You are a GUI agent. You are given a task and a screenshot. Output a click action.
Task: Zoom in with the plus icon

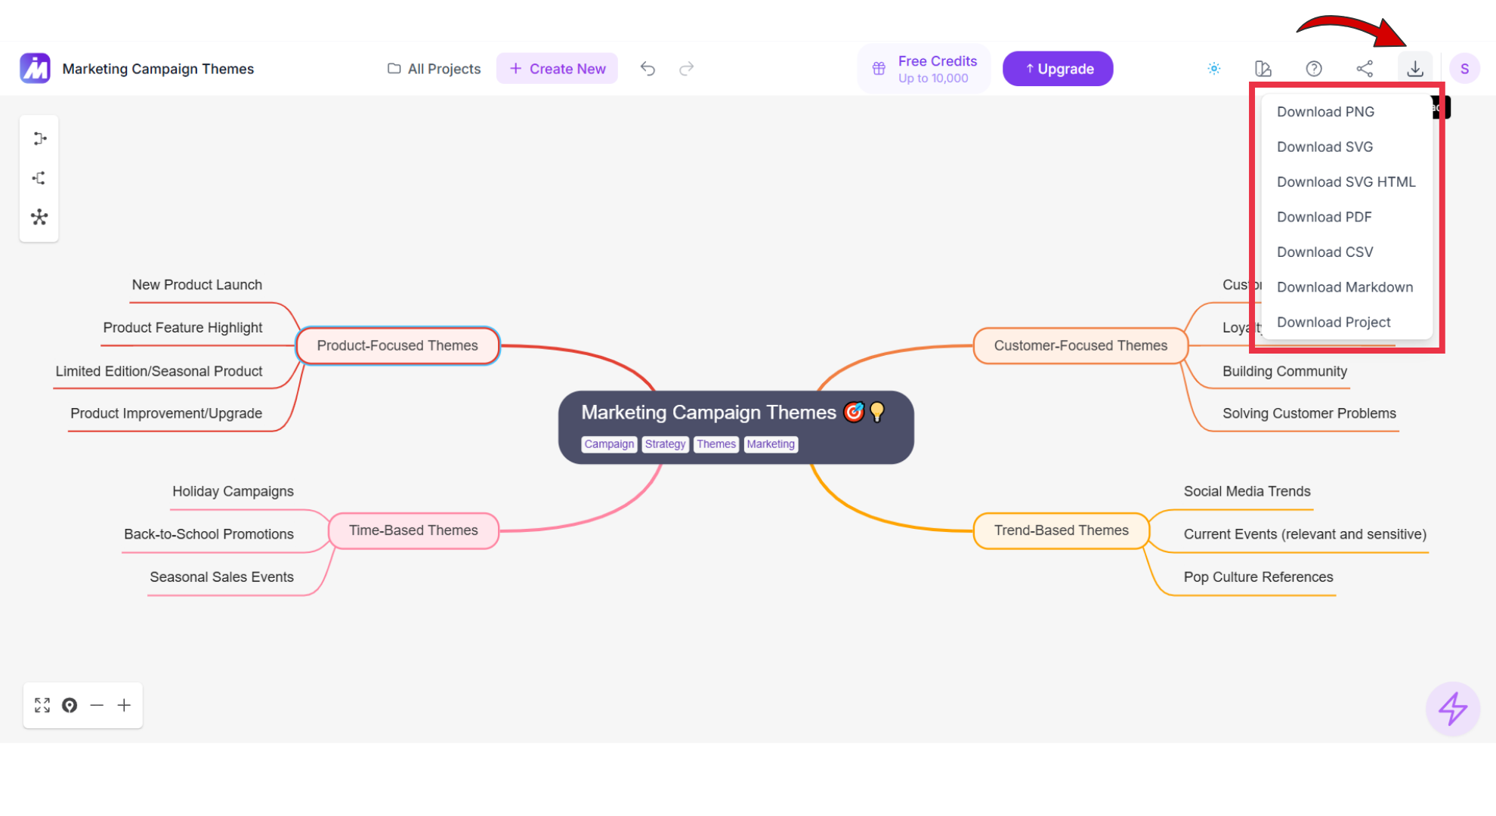[124, 705]
